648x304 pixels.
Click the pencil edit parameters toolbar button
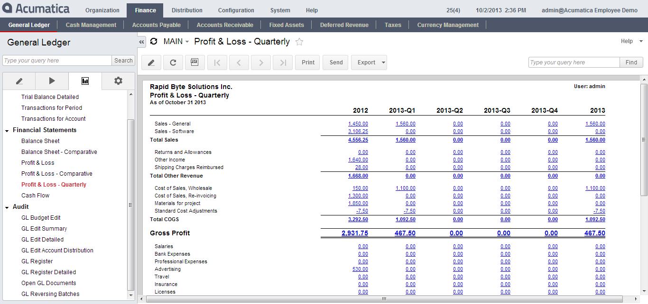(x=151, y=63)
